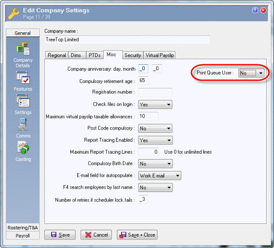Click the Cancel button
Image resolution: width=274 pixels, height=248 pixels.
pyautogui.click(x=96, y=235)
